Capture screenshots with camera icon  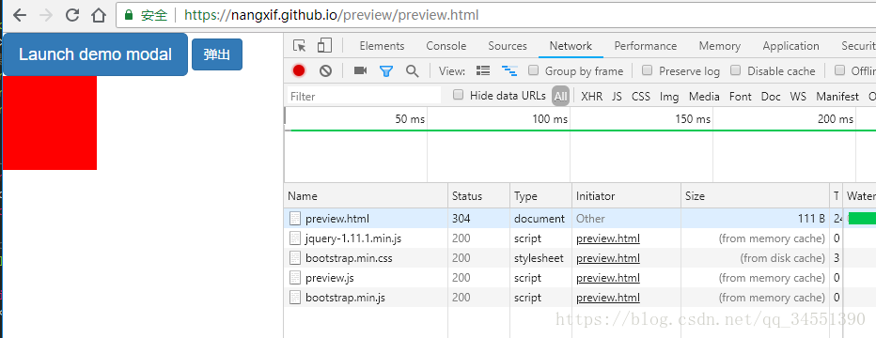360,70
